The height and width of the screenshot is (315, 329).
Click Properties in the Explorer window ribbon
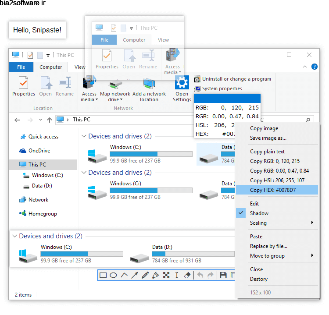[24, 86]
